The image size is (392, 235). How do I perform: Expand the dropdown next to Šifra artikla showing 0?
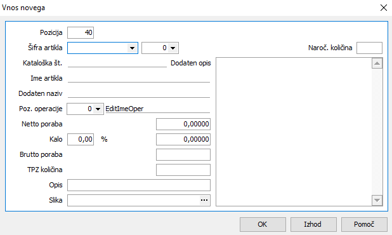coord(173,48)
